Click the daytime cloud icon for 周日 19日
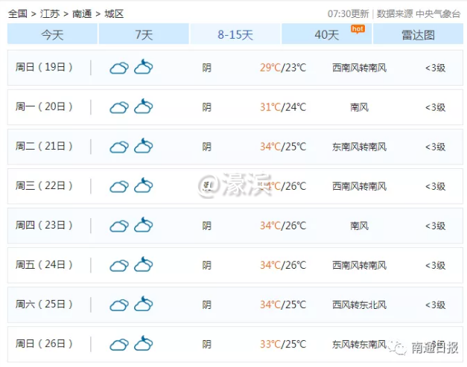Screen dimensions: 467x367 (x=119, y=68)
